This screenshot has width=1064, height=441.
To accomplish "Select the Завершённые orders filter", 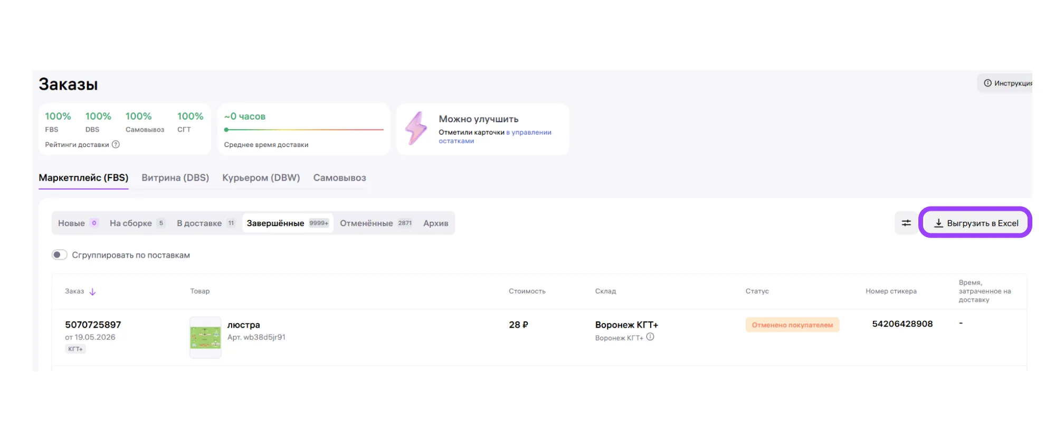I will tap(288, 223).
